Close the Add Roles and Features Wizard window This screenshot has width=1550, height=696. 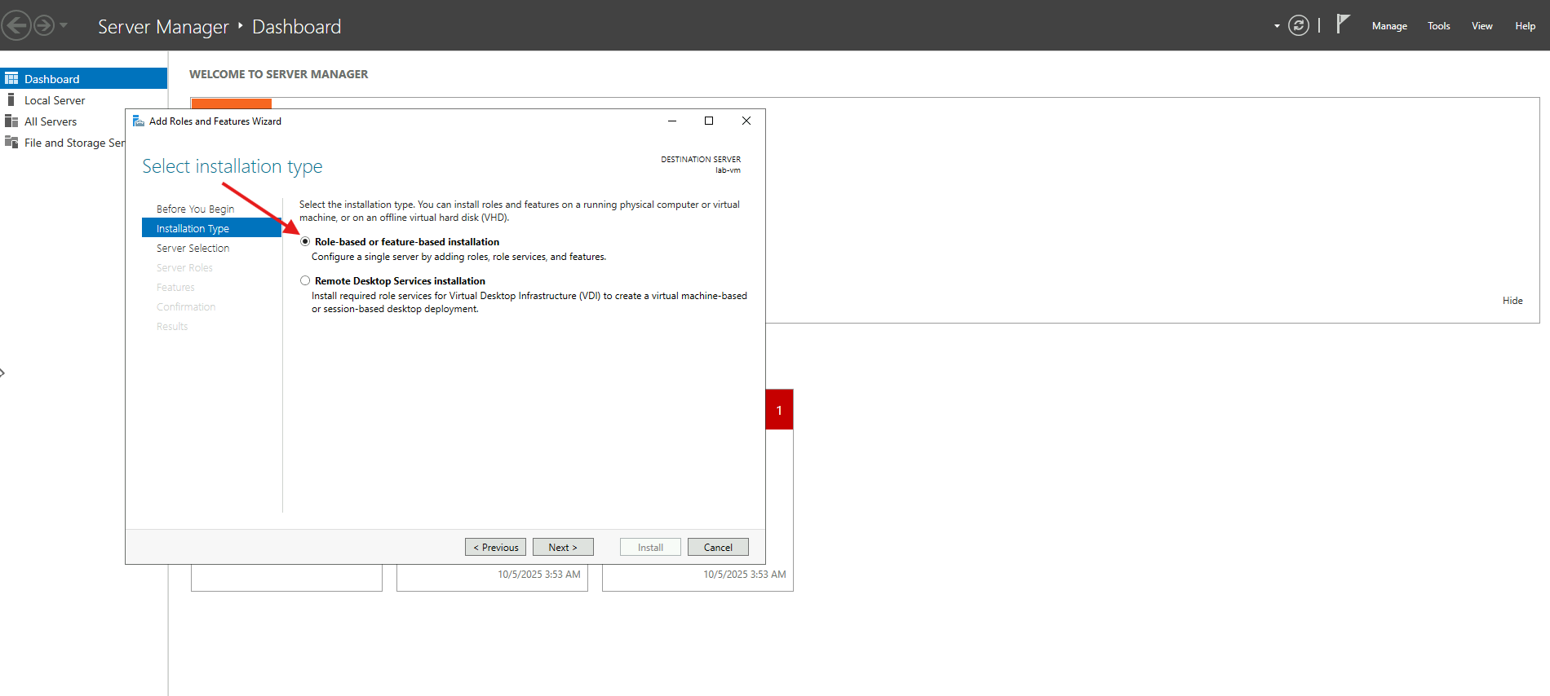[746, 121]
